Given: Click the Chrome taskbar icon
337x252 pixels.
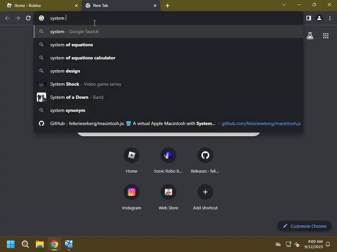Looking at the screenshot, I should point(54,244).
